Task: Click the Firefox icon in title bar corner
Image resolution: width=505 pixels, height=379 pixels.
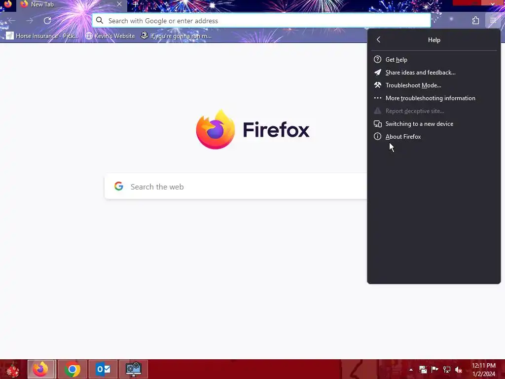Action: [8, 4]
